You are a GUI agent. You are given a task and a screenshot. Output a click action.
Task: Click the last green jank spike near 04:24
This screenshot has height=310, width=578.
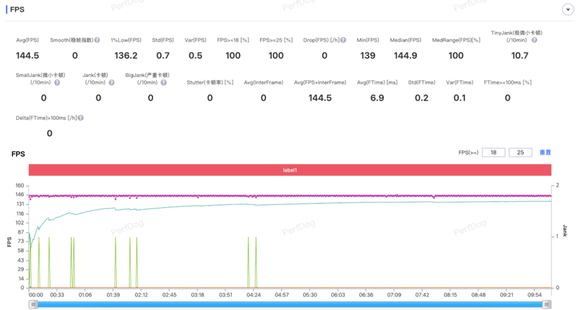[256, 263]
